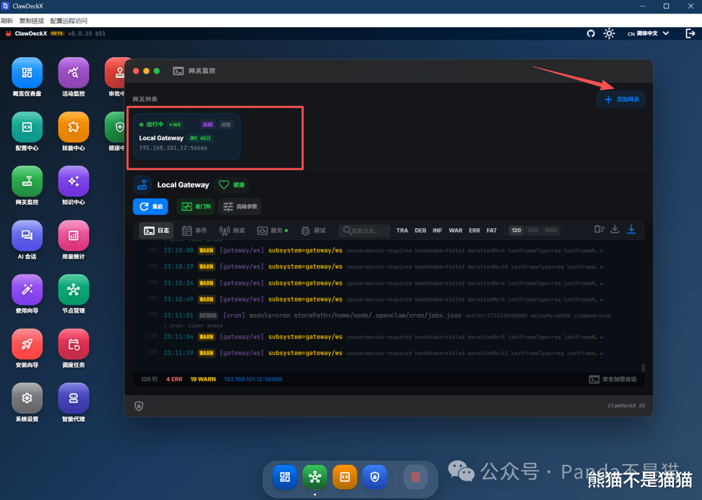Click the 搜索日志 search field
The image size is (702, 500).
click(364, 231)
